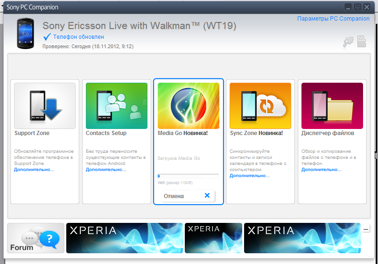Click the phone image in header
This screenshot has width=378, height=264.
pyautogui.click(x=26, y=34)
